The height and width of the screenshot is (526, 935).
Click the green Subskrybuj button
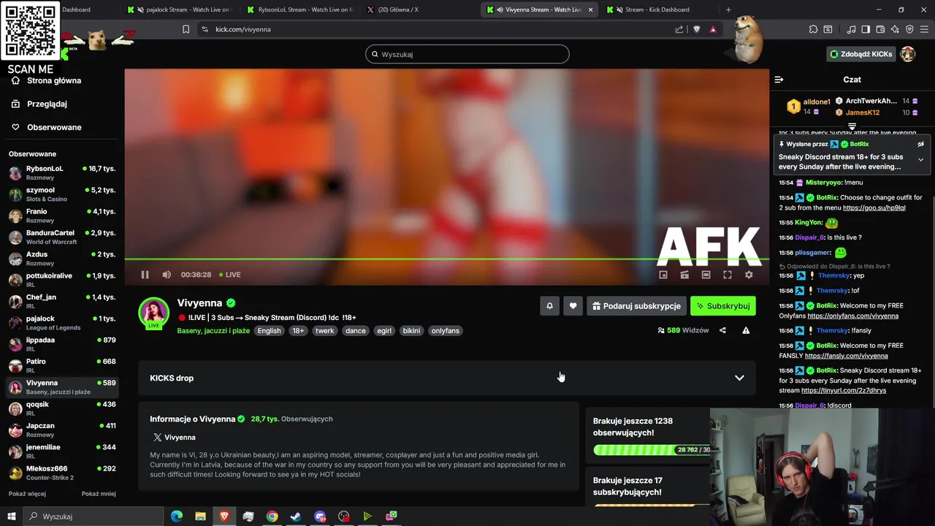723,306
